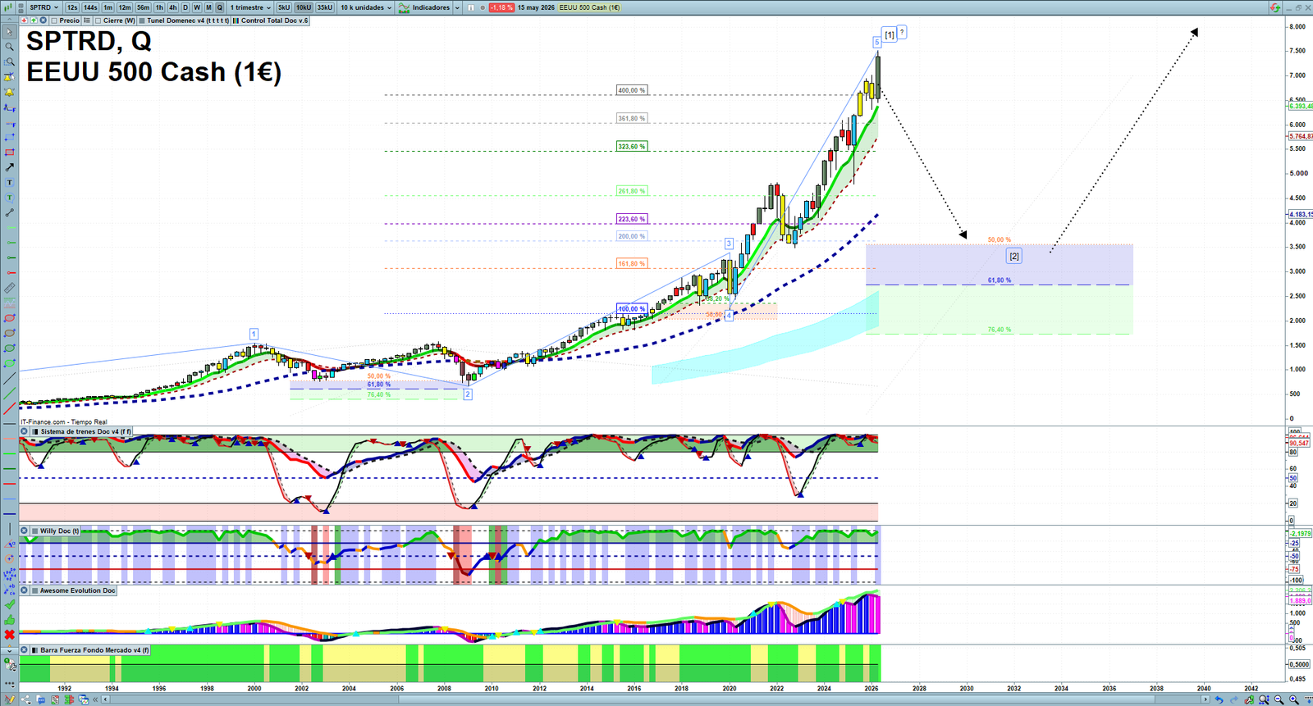
Task: Click the zoom in magnifier in bottom bar
Action: pos(1294,699)
